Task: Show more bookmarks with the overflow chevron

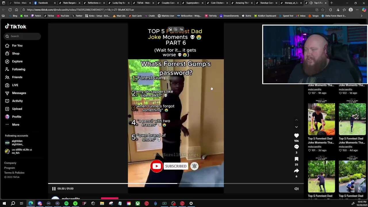Action: point(361,16)
